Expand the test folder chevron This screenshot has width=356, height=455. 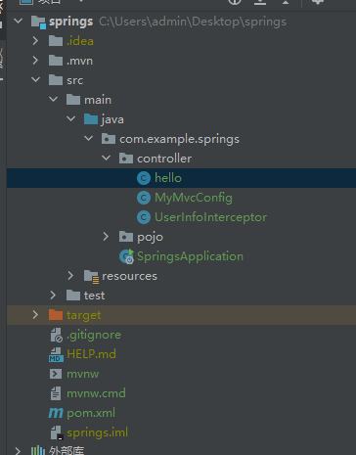(x=53, y=296)
